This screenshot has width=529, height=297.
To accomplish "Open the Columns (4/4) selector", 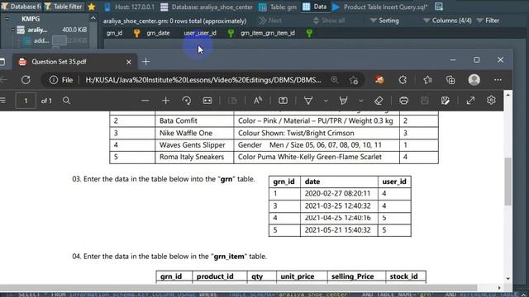I will tap(447, 21).
